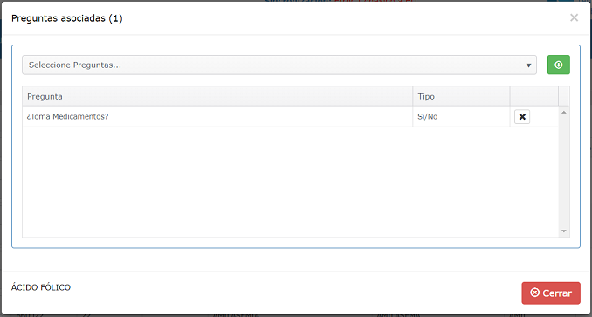Close the Preguntas asociadas dialog with the header X
592x317 pixels.
[x=574, y=17]
